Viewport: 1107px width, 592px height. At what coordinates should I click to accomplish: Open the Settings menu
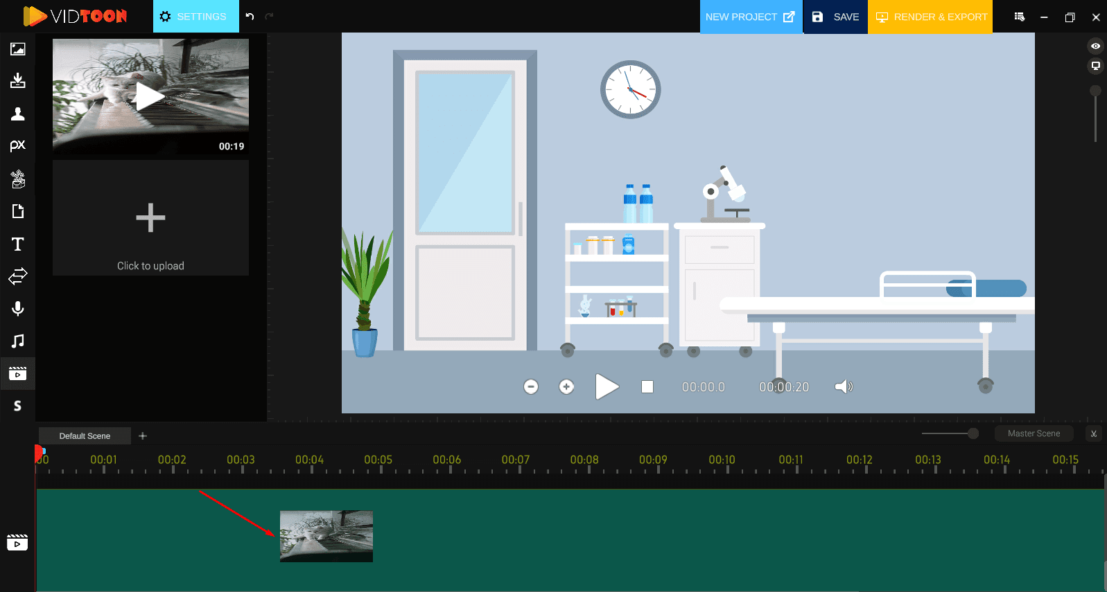coord(196,17)
